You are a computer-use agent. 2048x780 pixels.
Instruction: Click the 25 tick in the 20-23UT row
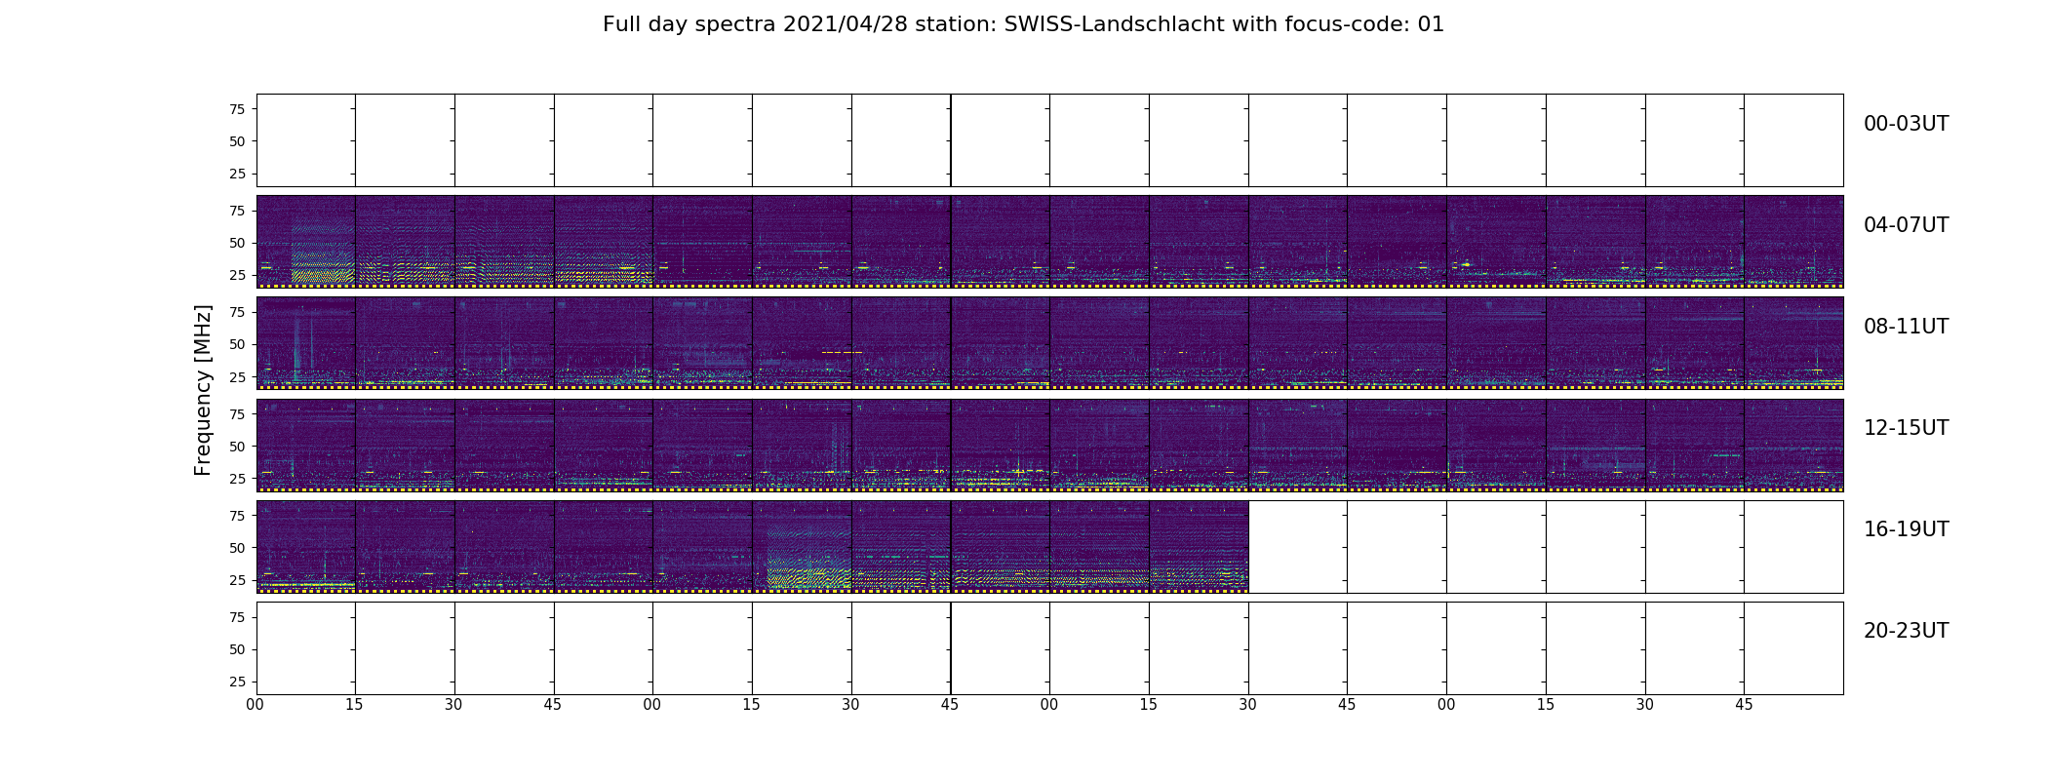pos(237,682)
